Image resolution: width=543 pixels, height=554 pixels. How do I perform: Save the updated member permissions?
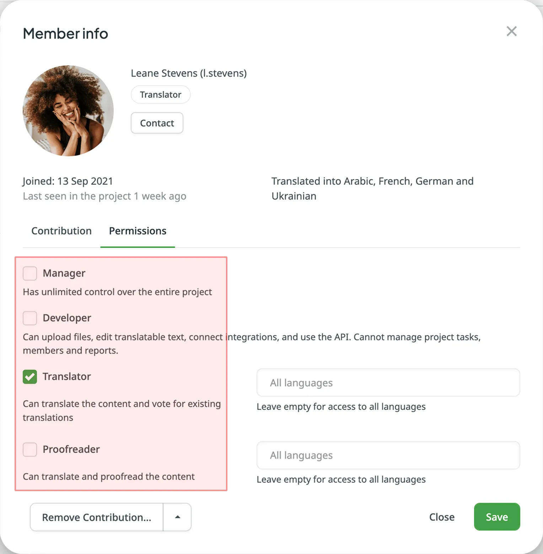[496, 517]
